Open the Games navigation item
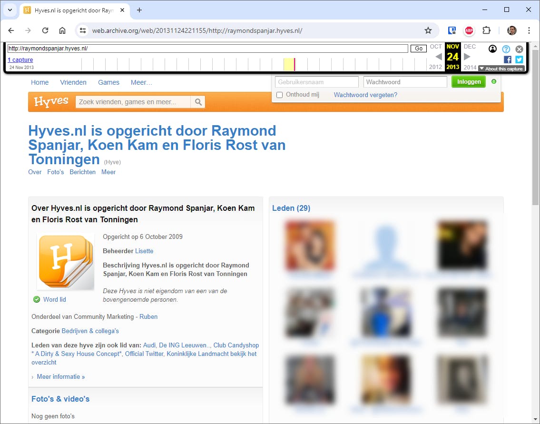The height and width of the screenshot is (424, 540). (108, 82)
